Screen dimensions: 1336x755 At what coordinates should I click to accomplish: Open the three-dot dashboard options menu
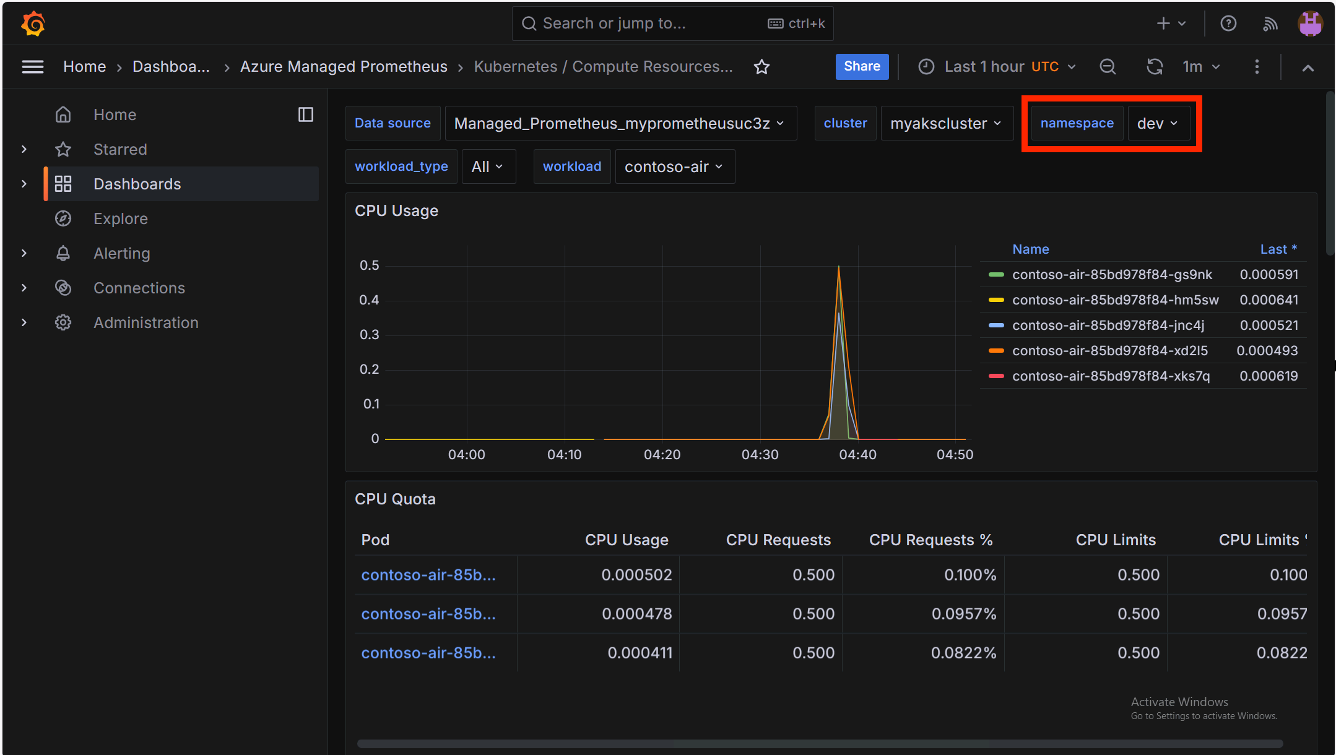click(x=1257, y=67)
